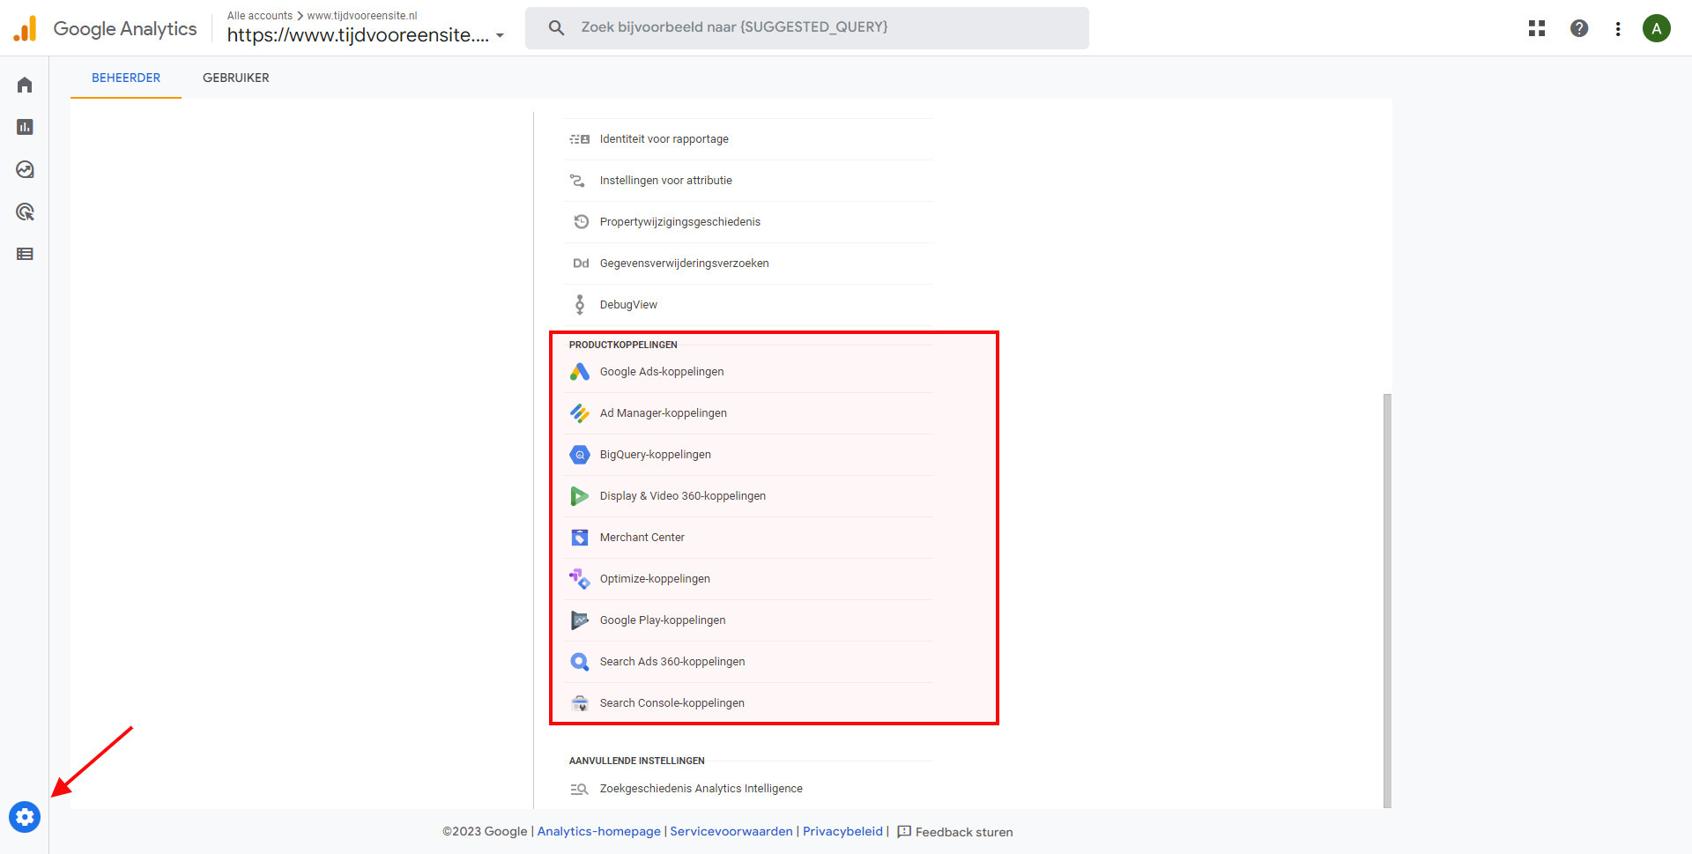
Task: Click the search magnifier icon
Action: [556, 28]
